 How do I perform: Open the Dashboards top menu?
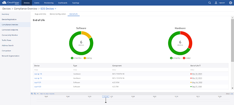(x=63, y=3)
